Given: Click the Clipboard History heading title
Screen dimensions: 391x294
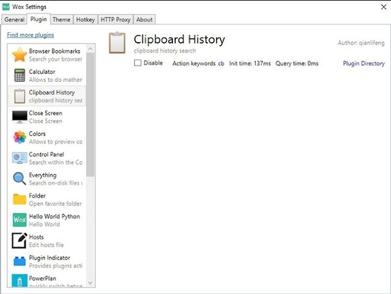Looking at the screenshot, I should coord(179,40).
